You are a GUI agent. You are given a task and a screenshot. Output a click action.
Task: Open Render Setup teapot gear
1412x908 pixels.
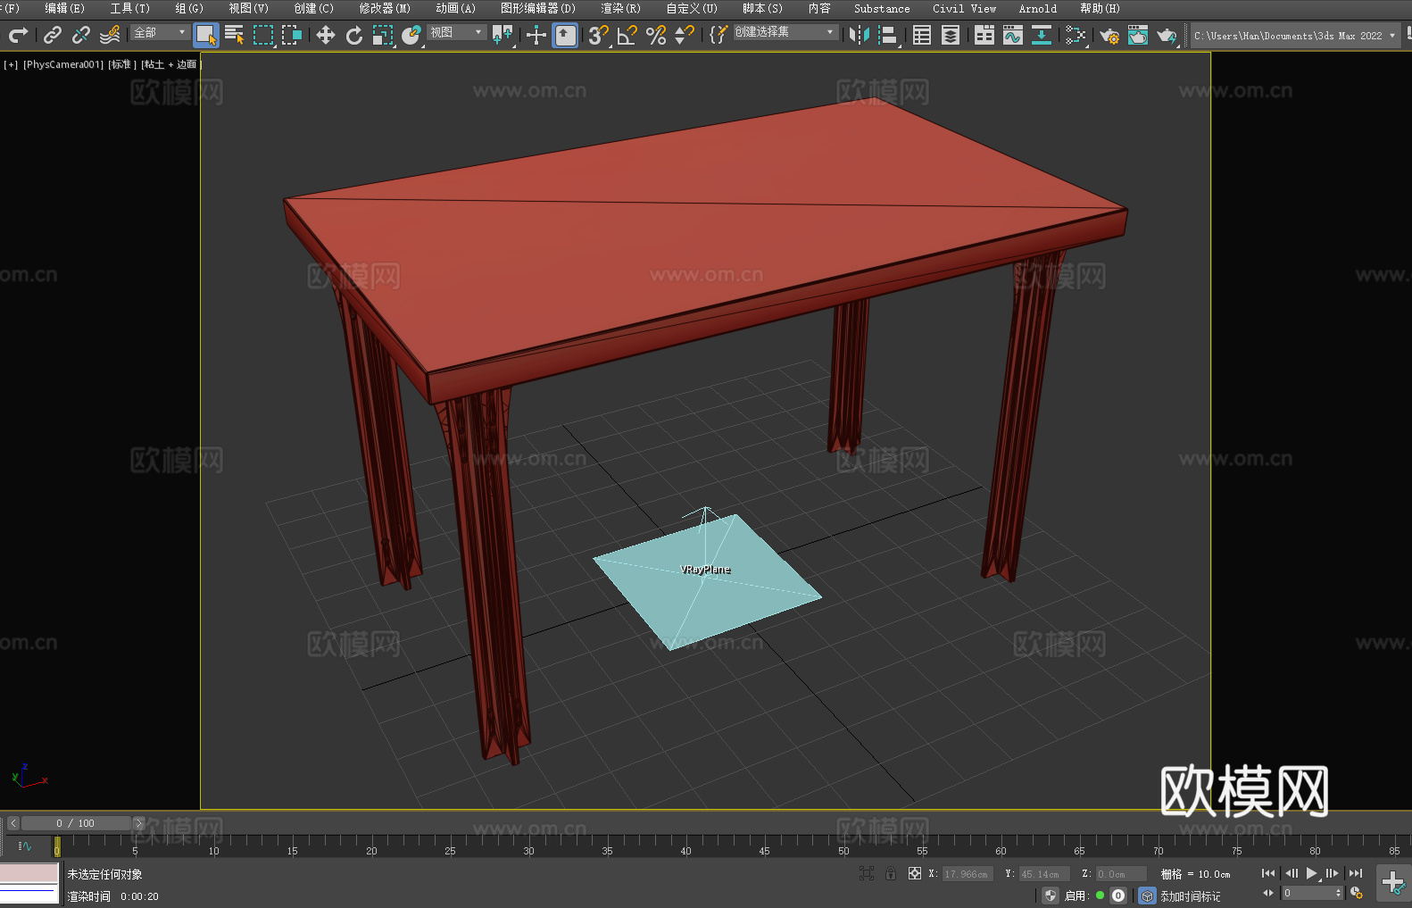tap(1109, 35)
